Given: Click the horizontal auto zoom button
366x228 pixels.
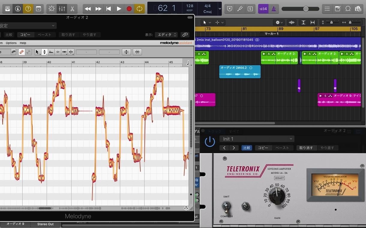Looking at the screenshot, I should tap(312, 22).
